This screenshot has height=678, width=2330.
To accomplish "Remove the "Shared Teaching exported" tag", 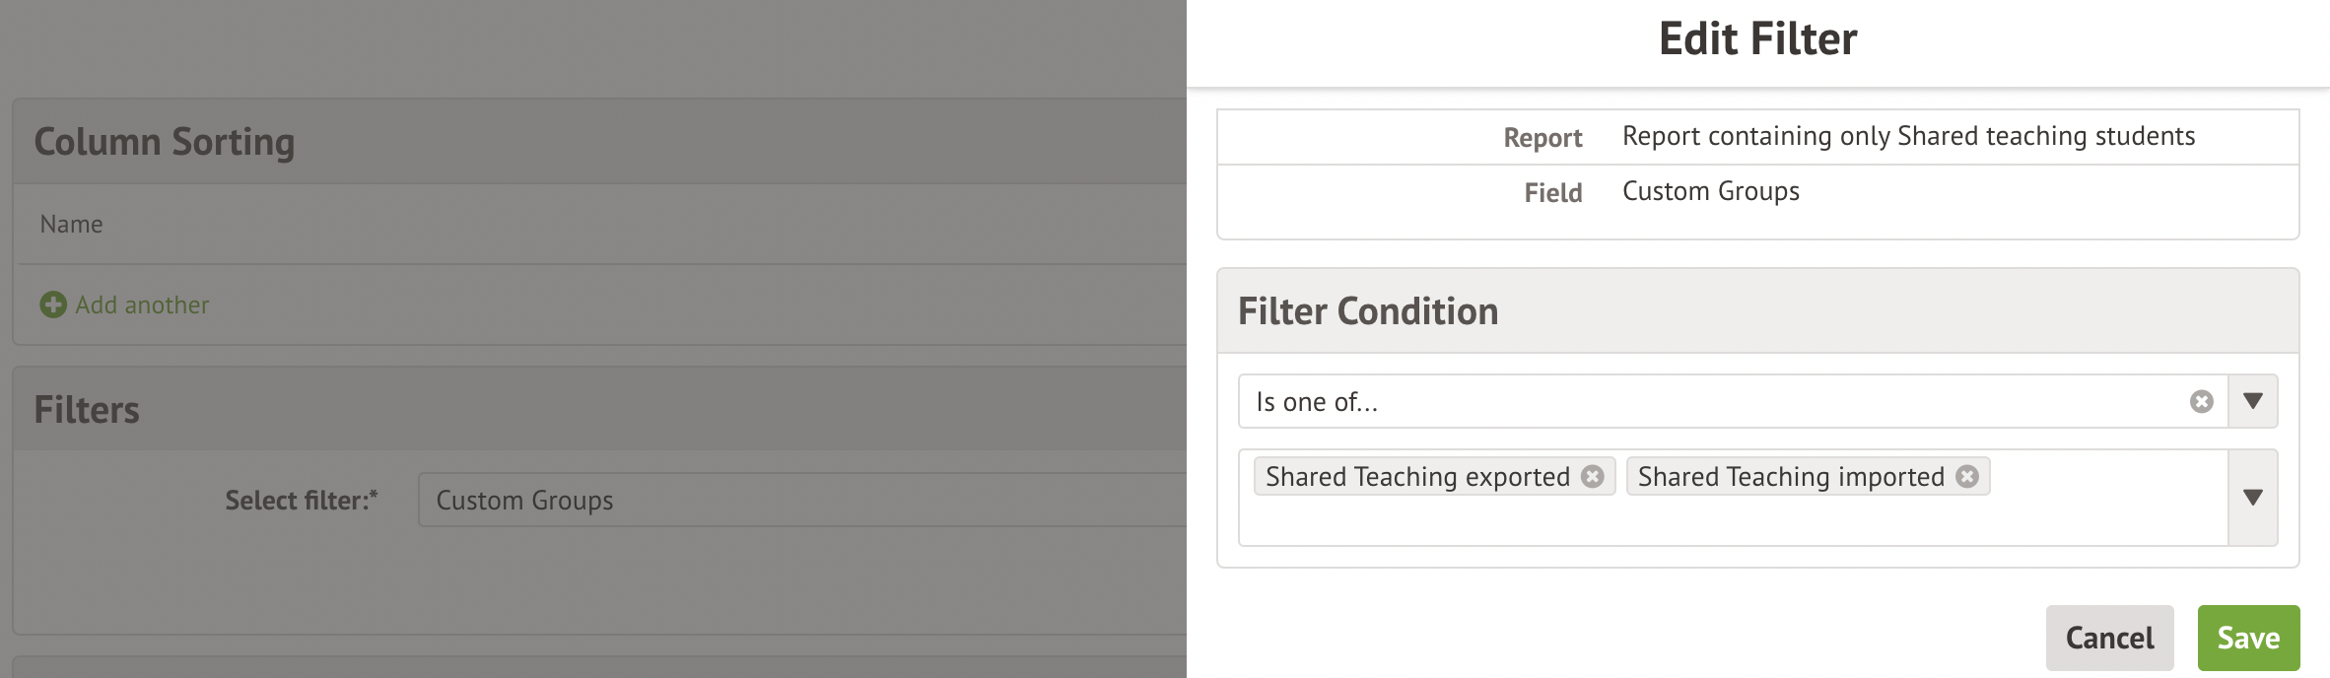I will [1592, 476].
